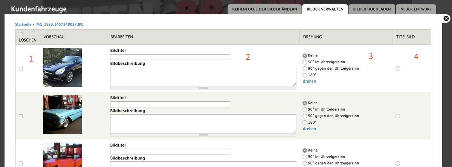Viewport: 452px width, 167px height.
Task: Click the drehen link for first image
Action: tap(309, 81)
